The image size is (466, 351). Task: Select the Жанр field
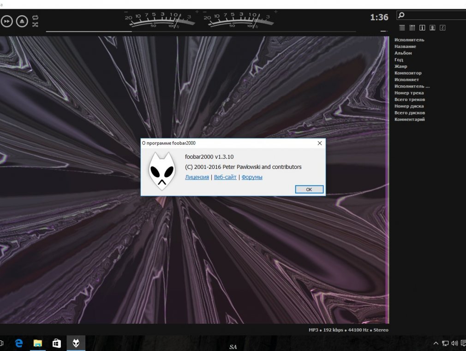(400, 66)
